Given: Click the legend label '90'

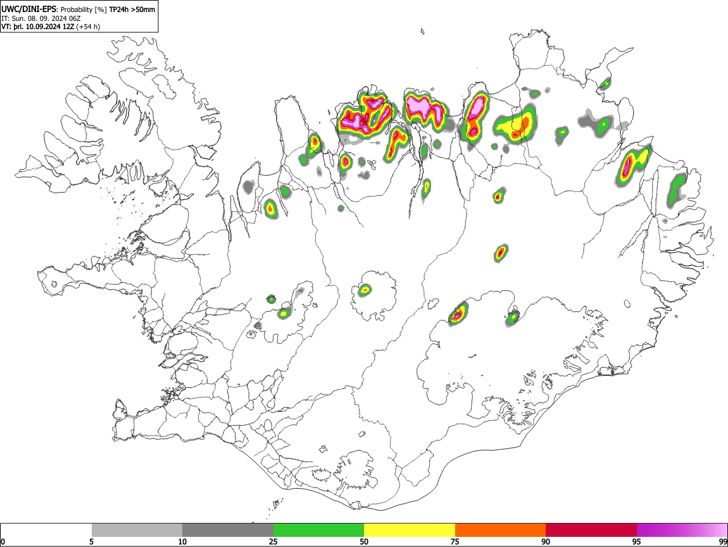Looking at the screenshot, I should [x=546, y=541].
